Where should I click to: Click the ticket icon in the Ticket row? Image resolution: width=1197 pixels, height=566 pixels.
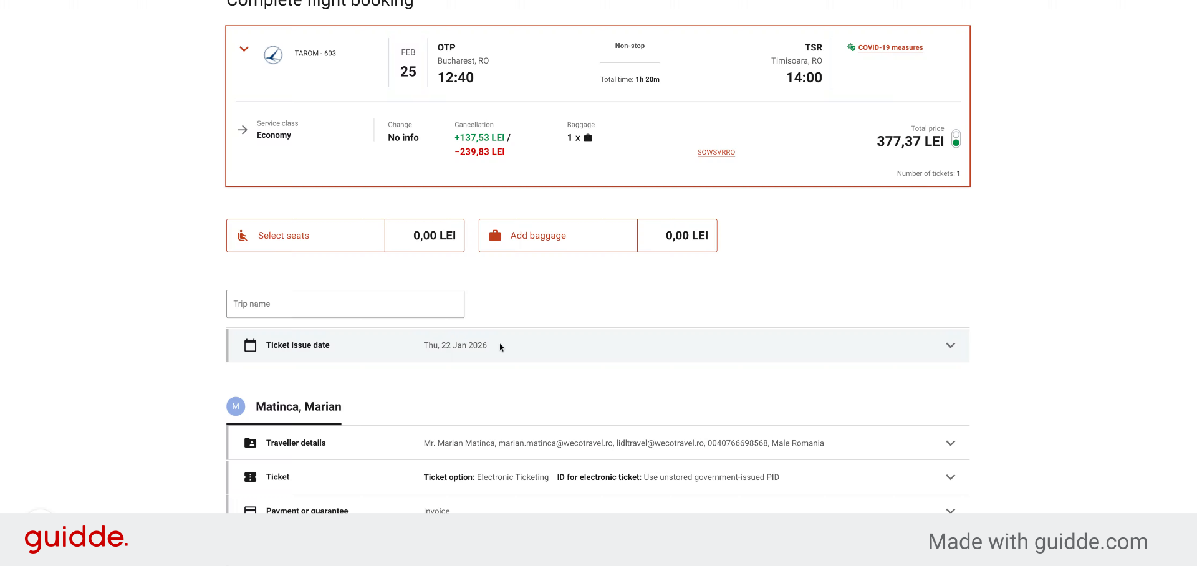250,477
